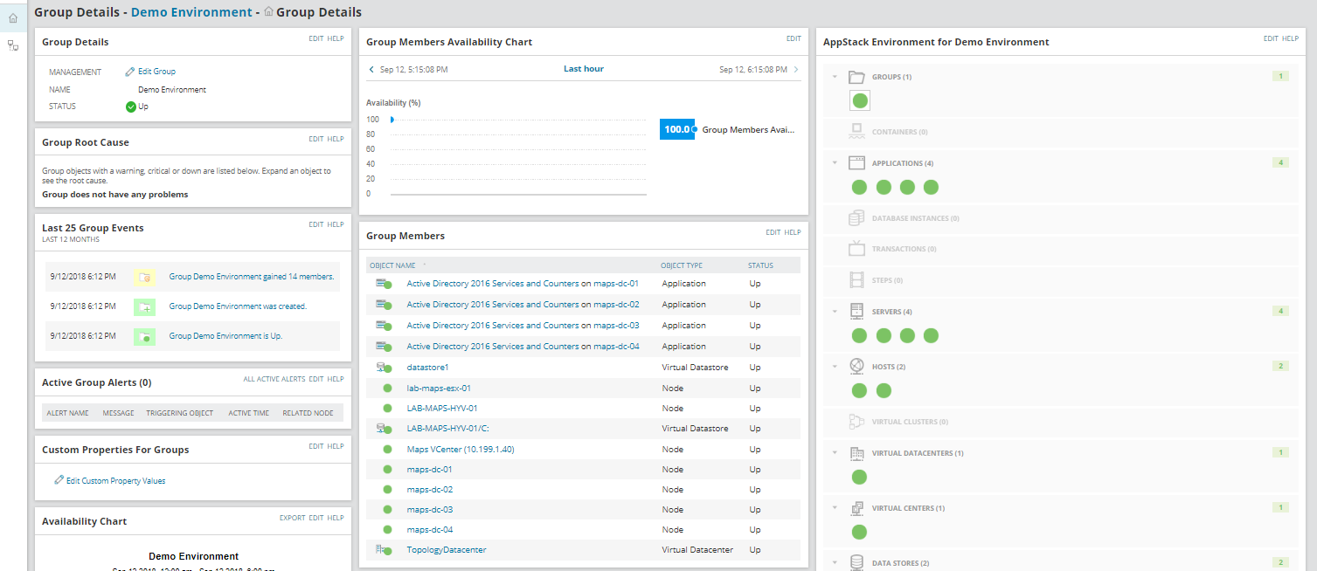
Task: Click Edit in Group Root Cause panel
Action: pyautogui.click(x=316, y=139)
